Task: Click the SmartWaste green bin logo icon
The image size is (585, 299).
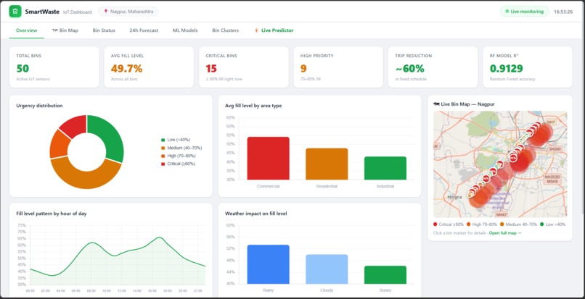Action: pos(15,11)
